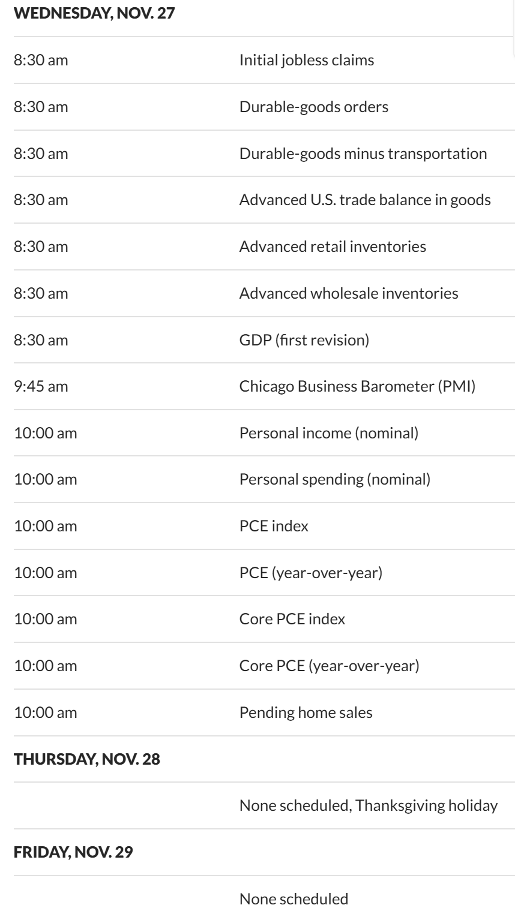Click the Wednesday, Nov. 27 heading
This screenshot has width=515, height=905.
tap(94, 14)
